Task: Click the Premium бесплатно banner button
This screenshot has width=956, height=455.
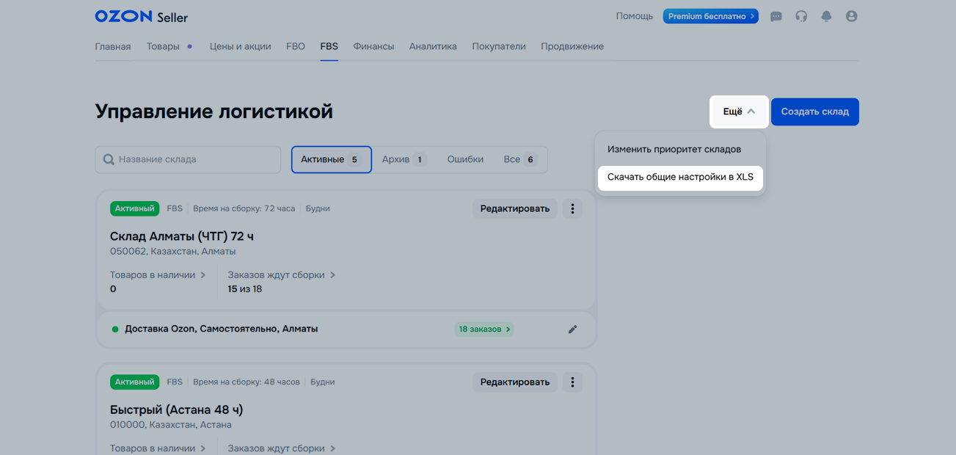Action: click(710, 16)
